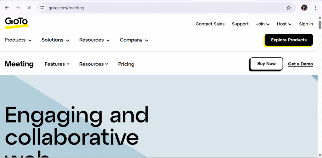This screenshot has height=158, width=322.
Task: Click the Explore Products button
Action: [x=289, y=40]
